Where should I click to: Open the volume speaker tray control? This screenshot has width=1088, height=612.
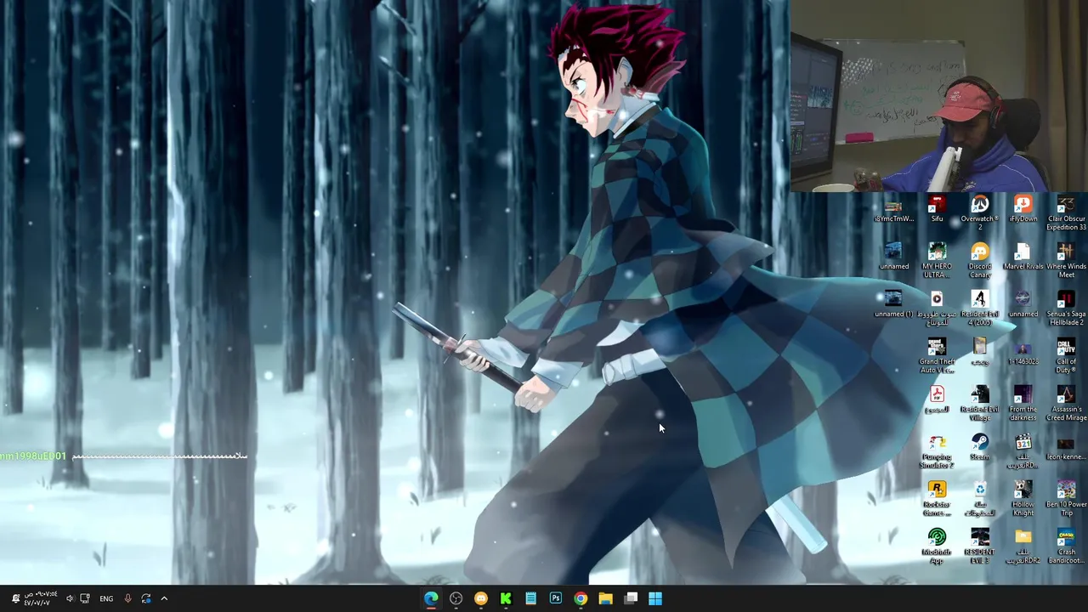70,598
